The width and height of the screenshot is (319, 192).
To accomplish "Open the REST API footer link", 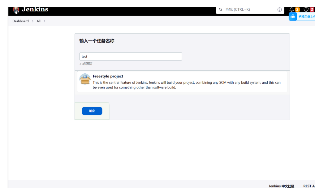I will click(x=309, y=186).
